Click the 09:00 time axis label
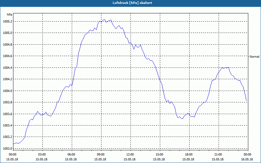The width and height of the screenshot is (261, 163). coord(100,155)
